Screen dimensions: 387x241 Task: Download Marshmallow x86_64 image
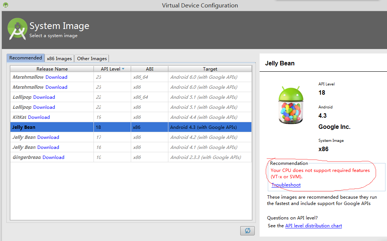[56, 77]
